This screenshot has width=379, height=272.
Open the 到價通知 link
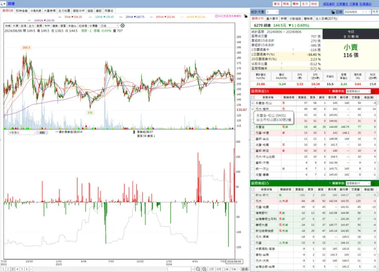366,4
